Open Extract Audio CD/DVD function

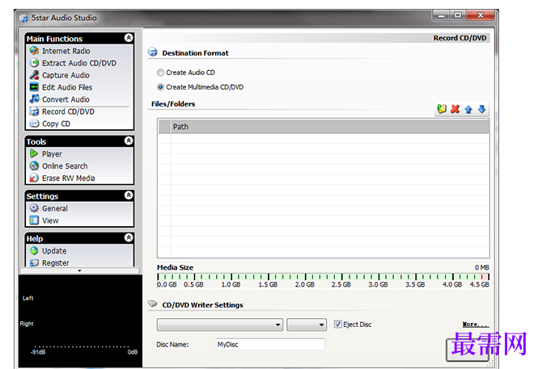79,63
